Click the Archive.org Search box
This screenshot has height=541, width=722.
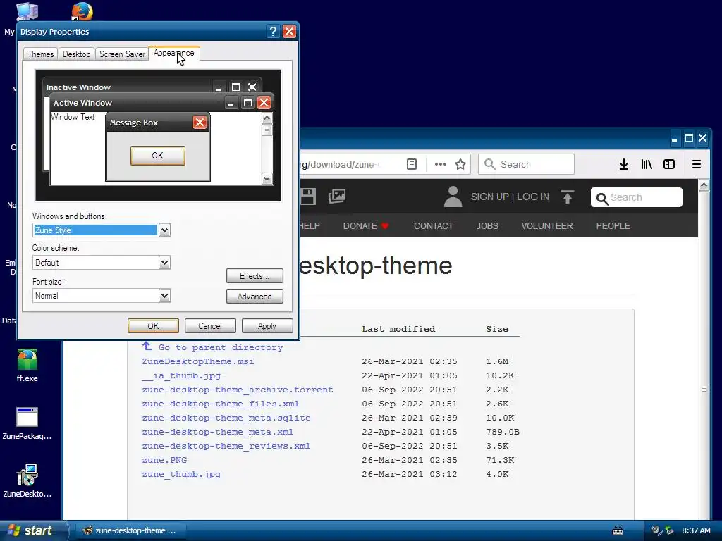tap(637, 197)
